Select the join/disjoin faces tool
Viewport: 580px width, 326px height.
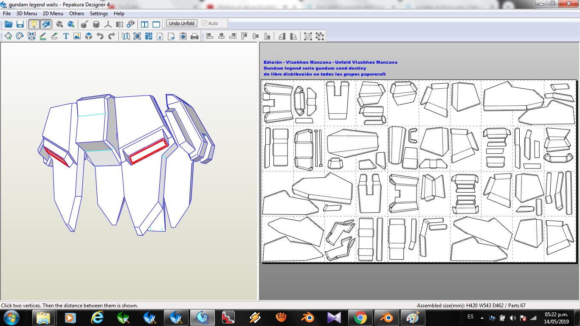(x=31, y=36)
